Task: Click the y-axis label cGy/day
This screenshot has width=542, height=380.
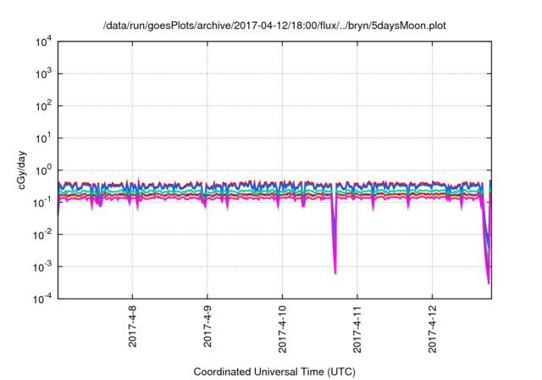Action: click(x=21, y=170)
